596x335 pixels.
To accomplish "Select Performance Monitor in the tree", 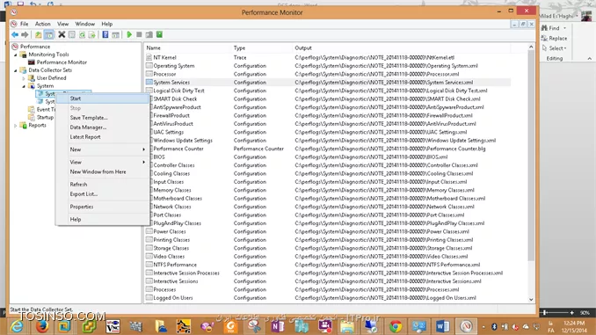I will (62, 62).
